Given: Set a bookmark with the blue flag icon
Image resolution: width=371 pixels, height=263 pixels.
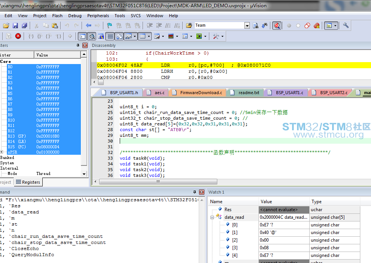Looking at the screenshot, I should point(109,26).
